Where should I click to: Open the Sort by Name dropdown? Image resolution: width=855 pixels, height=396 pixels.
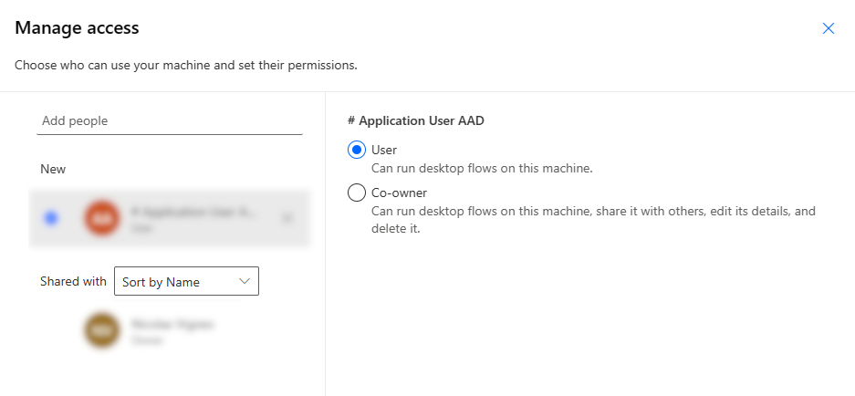(x=185, y=282)
